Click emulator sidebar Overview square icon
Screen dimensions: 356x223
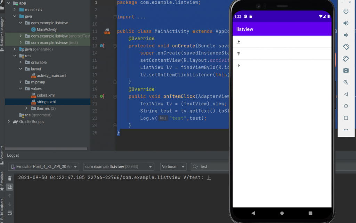(x=346, y=118)
